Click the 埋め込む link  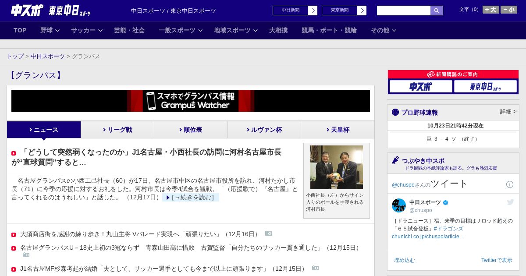click(404, 260)
